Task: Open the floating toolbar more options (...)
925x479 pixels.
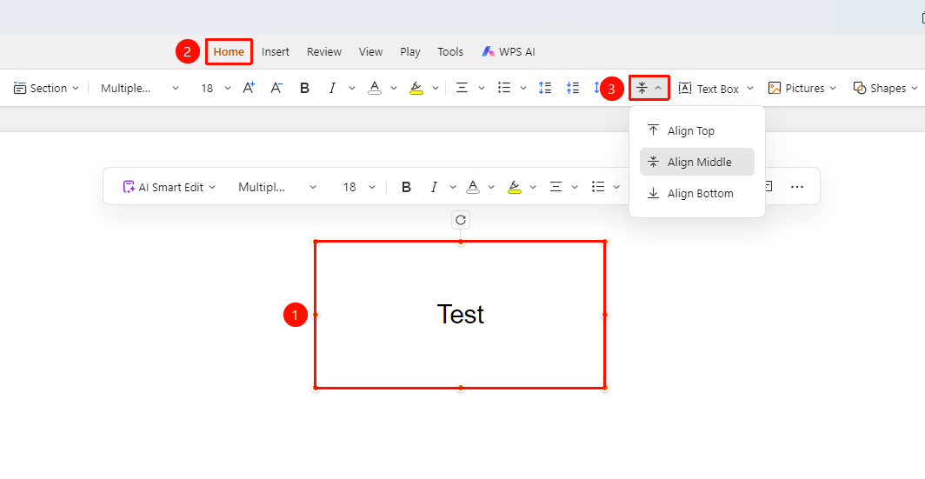Action: coord(797,187)
